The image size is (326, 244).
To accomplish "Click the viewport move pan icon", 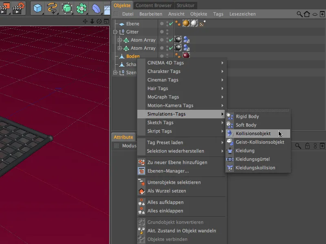I will point(85,21).
